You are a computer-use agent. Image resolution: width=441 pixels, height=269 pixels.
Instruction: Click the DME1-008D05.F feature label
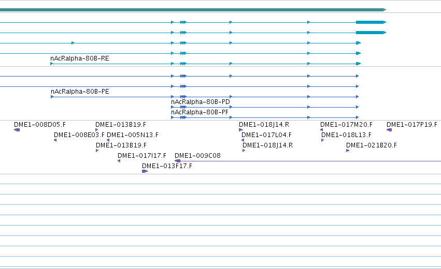pos(40,125)
